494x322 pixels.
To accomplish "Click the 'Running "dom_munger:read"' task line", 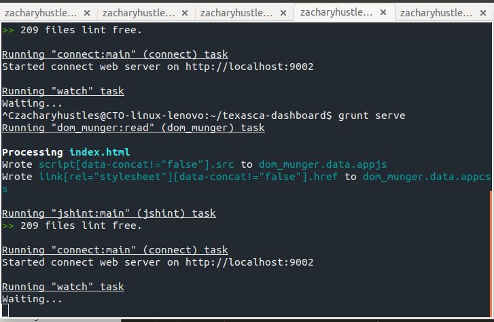I will [133, 128].
